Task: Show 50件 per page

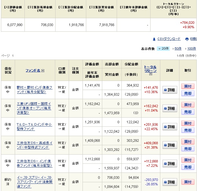Action: (178, 49)
